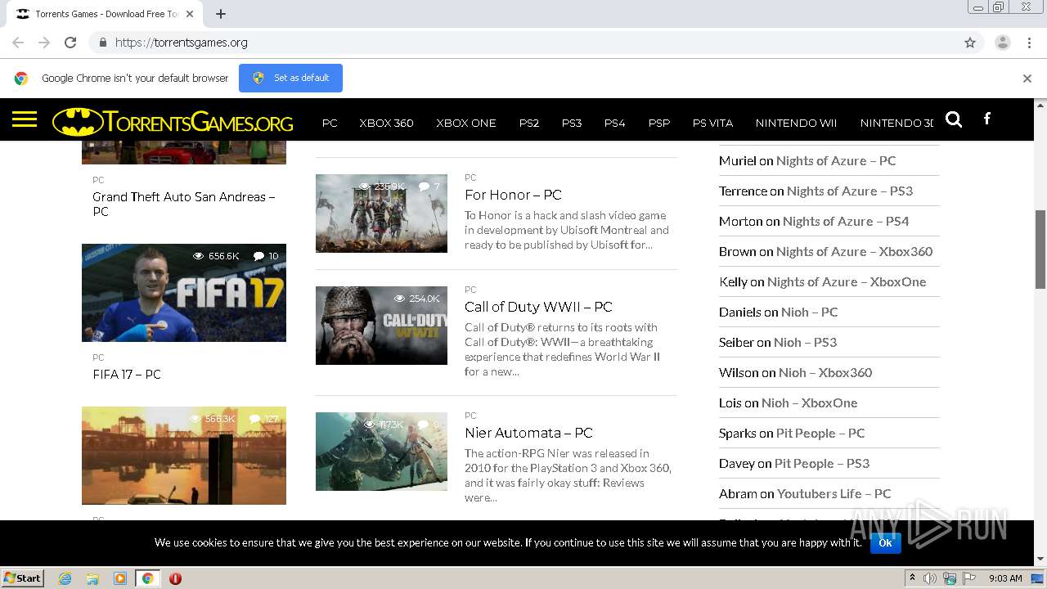Click the Call of Duty WWII thumbnail
Viewport: 1047px width, 589px height.
click(x=381, y=326)
